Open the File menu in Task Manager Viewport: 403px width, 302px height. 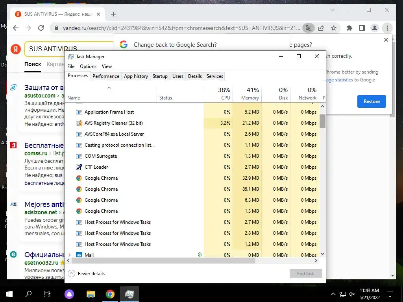click(x=71, y=66)
